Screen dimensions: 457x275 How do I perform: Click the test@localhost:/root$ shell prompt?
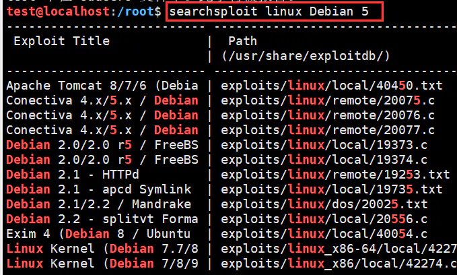84,11
